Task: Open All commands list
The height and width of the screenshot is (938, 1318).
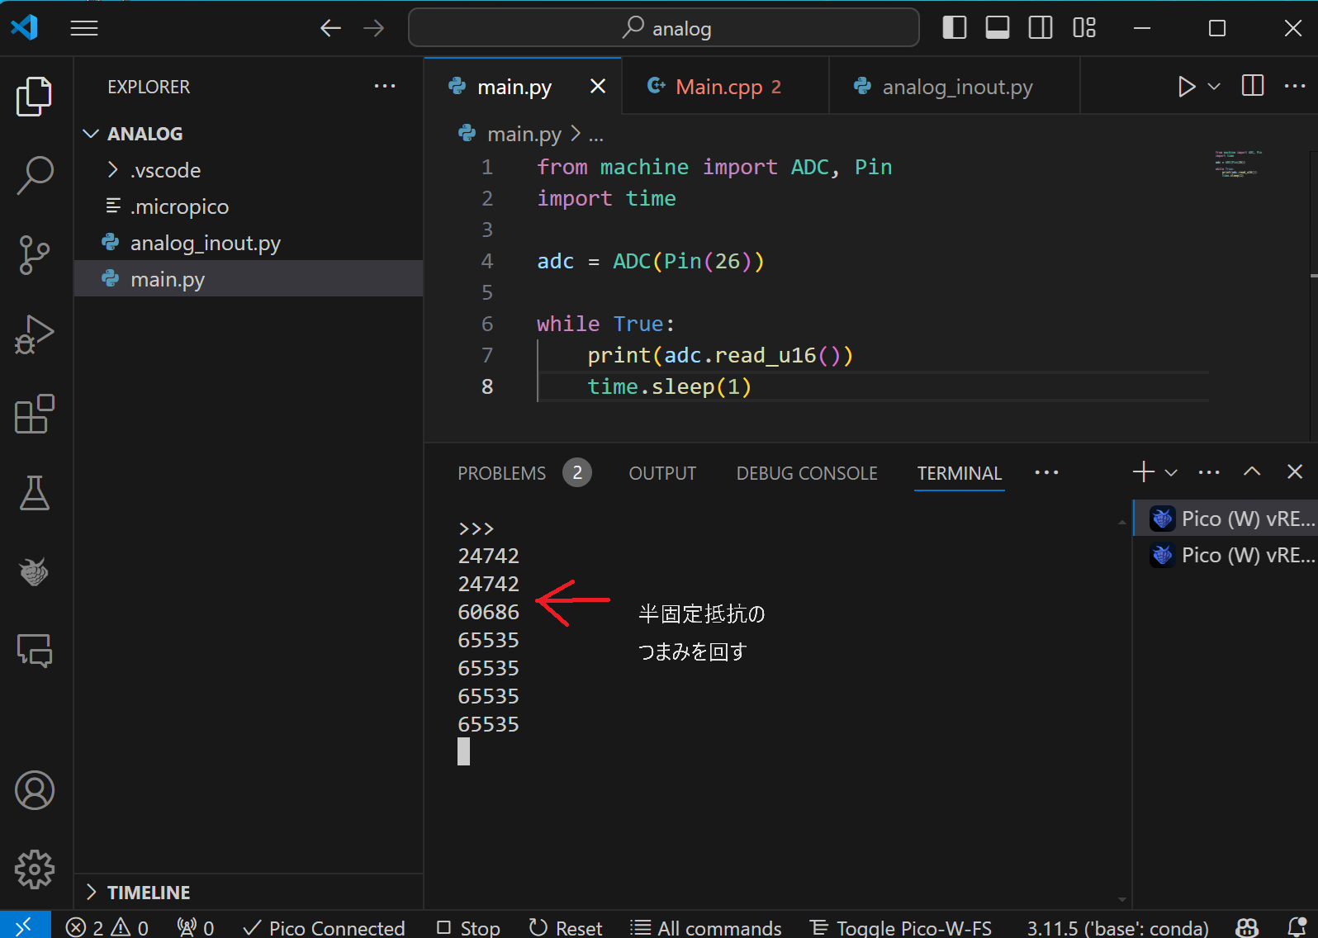Action: pyautogui.click(x=706, y=927)
